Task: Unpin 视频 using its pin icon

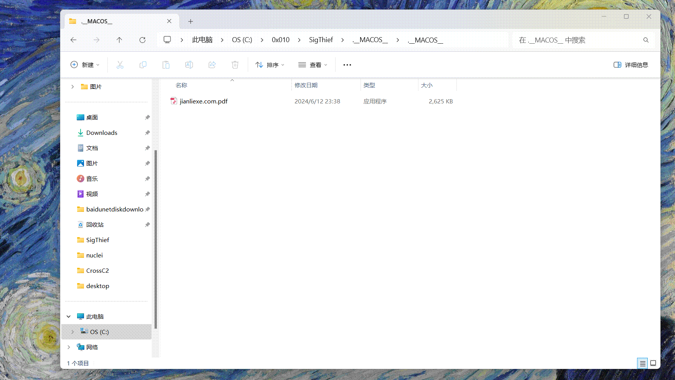Action: 147,194
